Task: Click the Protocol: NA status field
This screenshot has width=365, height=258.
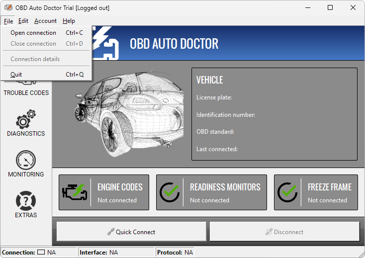Action: click(175, 253)
